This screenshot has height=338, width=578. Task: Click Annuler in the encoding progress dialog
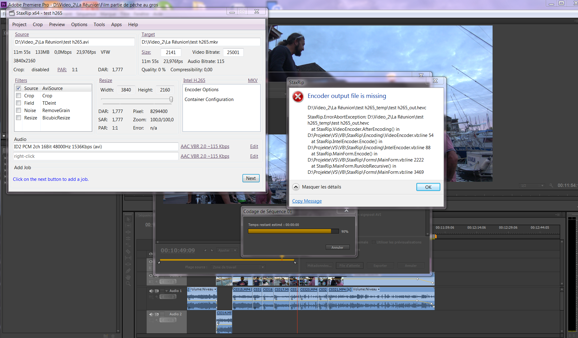[x=337, y=247]
